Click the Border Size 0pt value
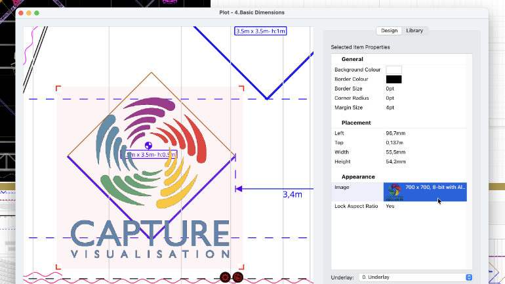505x284 pixels. tap(392, 89)
